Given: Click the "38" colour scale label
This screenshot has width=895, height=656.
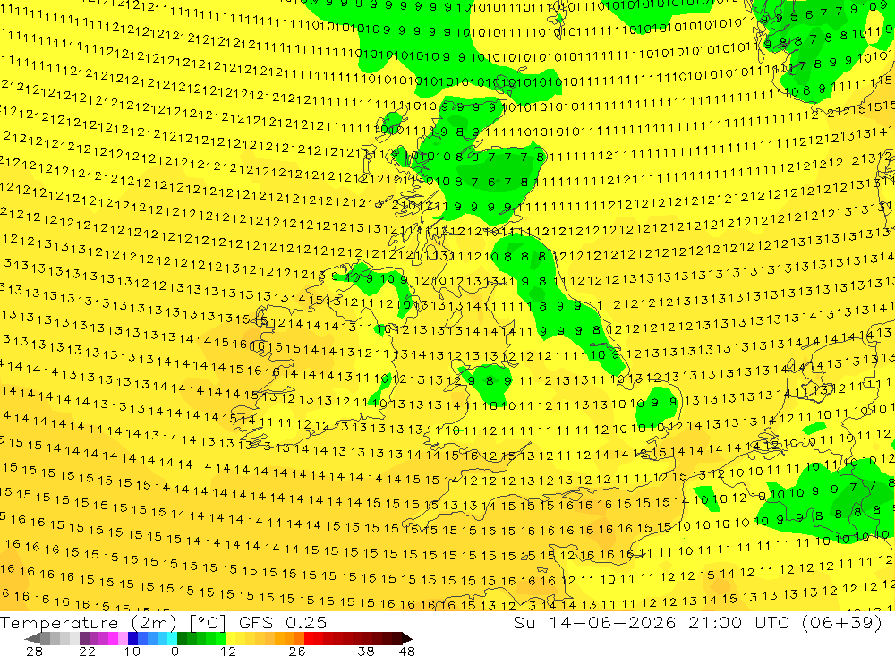Looking at the screenshot, I should pos(366,651).
